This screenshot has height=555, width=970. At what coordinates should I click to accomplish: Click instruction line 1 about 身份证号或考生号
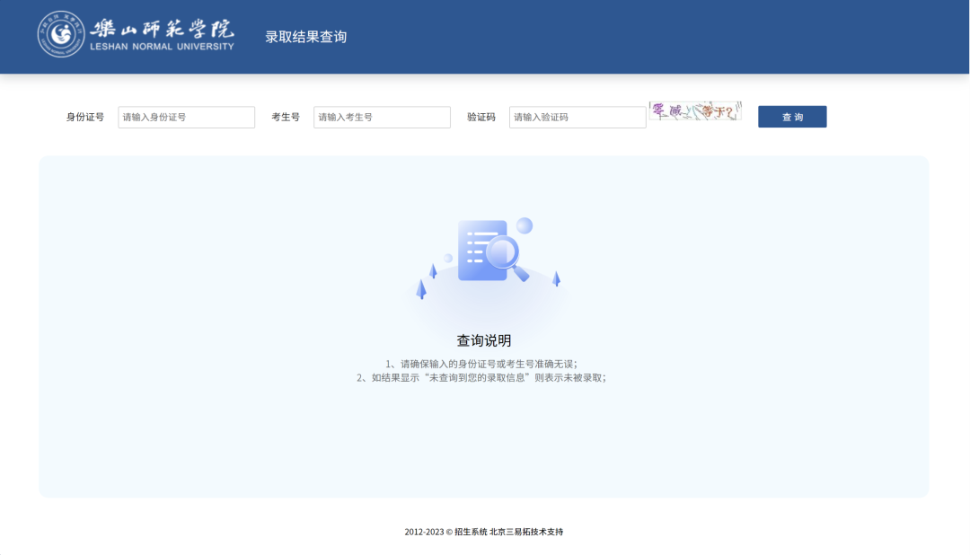click(481, 364)
